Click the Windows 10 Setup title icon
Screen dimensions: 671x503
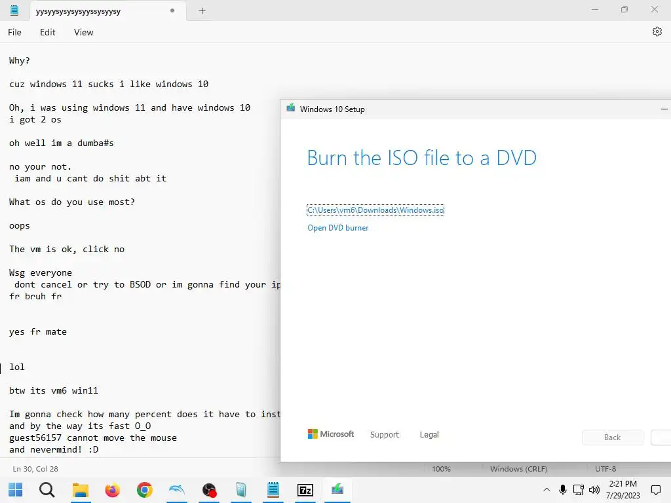pos(290,108)
